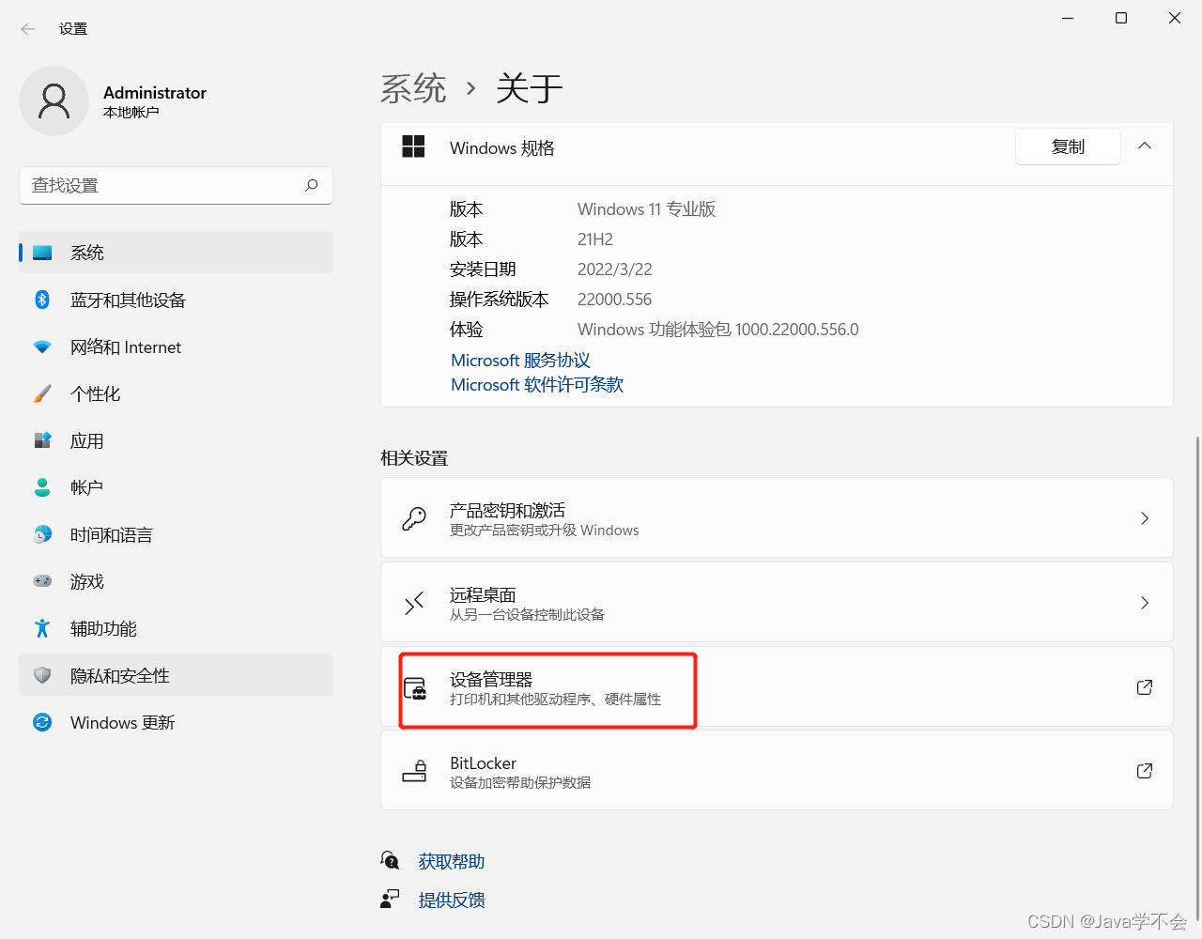Screen dimensions: 1202x939
Task: Click the search magnifier icon
Action: coord(312,185)
